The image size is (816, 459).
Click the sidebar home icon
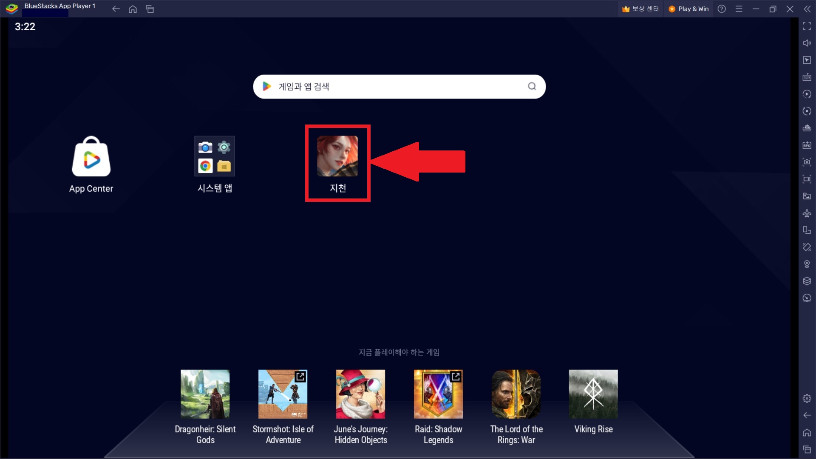tap(807, 433)
